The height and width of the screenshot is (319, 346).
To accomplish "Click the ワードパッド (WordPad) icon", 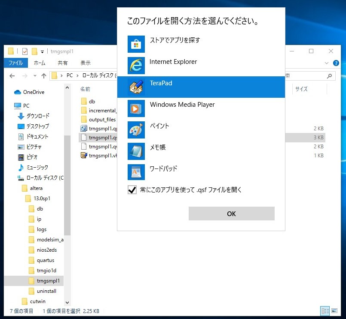I will coord(136,172).
